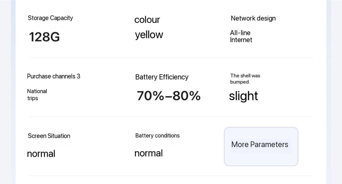Select the Battery conditions label
This screenshot has height=184, width=342.
pyautogui.click(x=157, y=135)
